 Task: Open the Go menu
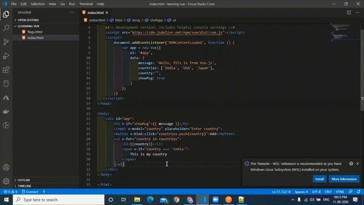tap(63, 4)
